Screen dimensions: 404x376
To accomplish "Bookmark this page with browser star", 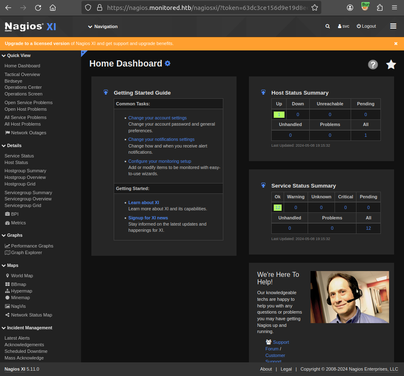I will (315, 7).
